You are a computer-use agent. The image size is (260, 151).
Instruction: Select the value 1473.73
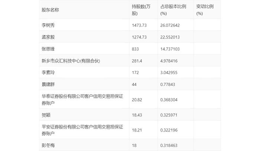click(139, 25)
